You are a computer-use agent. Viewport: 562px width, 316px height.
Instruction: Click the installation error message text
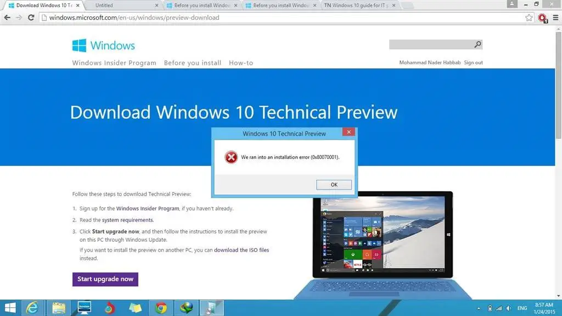[290, 157]
